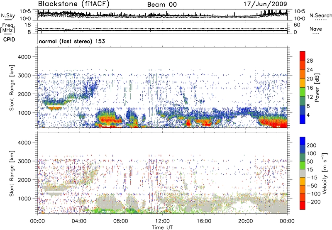Click the 'Time UT' axis label
This screenshot has height=230, width=332.
click(x=162, y=228)
